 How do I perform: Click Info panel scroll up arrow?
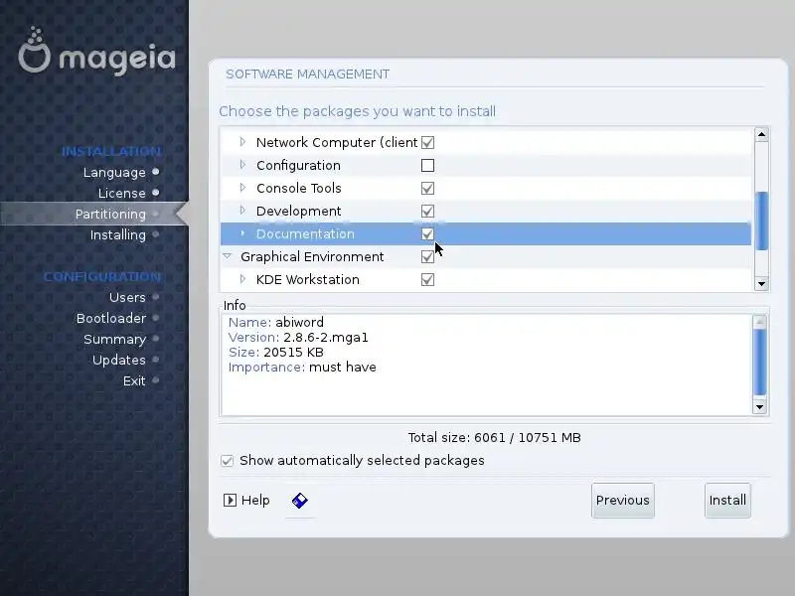coord(759,322)
